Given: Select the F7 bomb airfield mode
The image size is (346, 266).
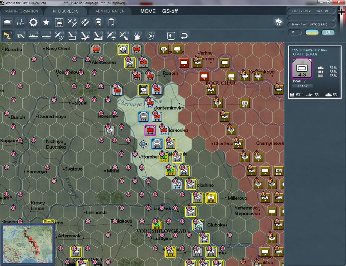Looking at the screenshot, I should pyautogui.click(x=85, y=35).
